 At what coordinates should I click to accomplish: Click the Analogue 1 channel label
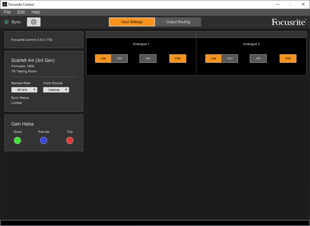coord(141,44)
